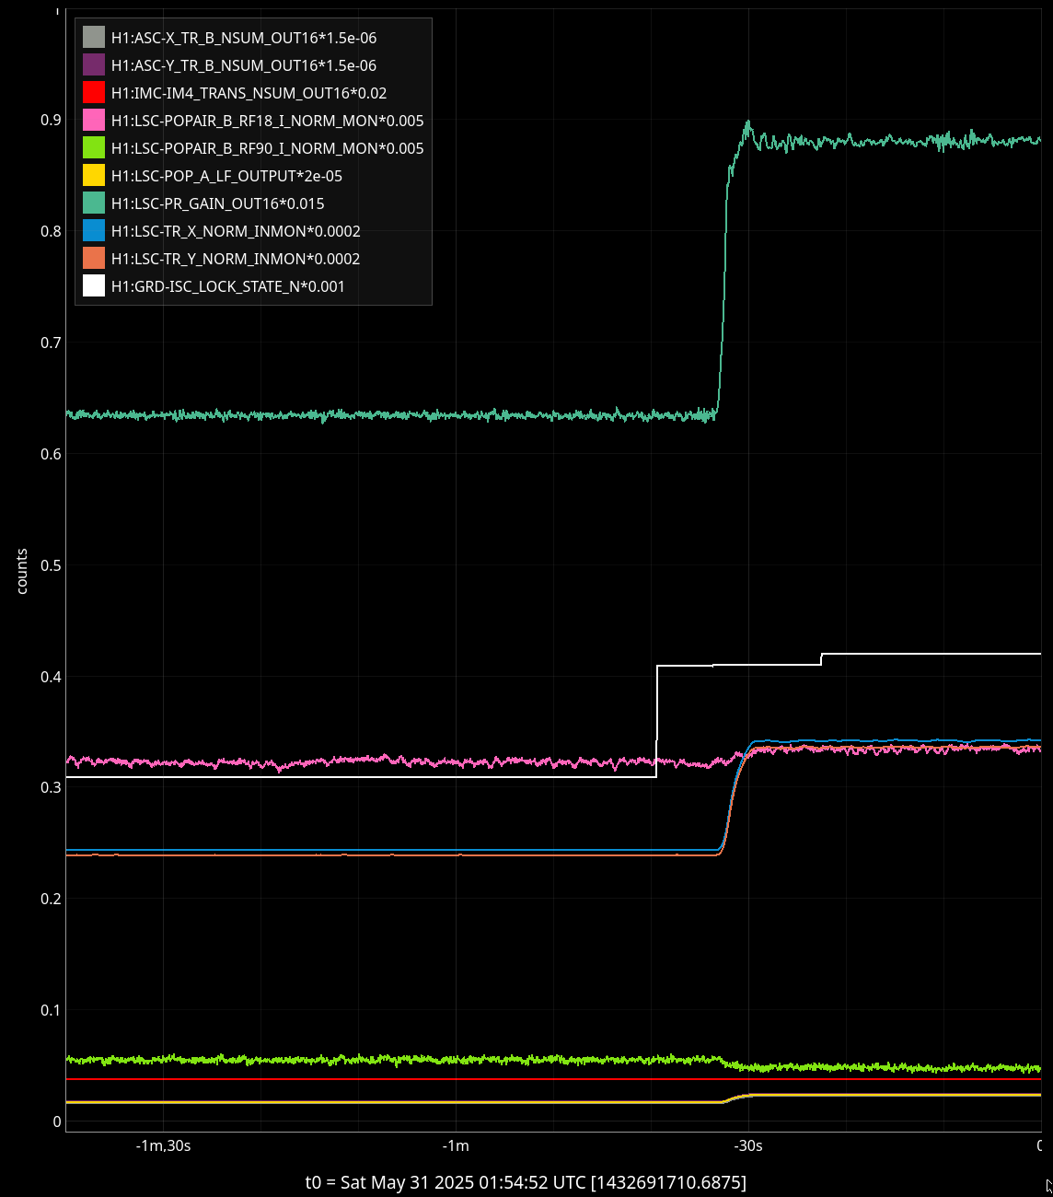Viewport: 1053px width, 1197px height.
Task: Click the blue swatch for LSC-TR_X_NORM_INMON
Action: tap(94, 230)
